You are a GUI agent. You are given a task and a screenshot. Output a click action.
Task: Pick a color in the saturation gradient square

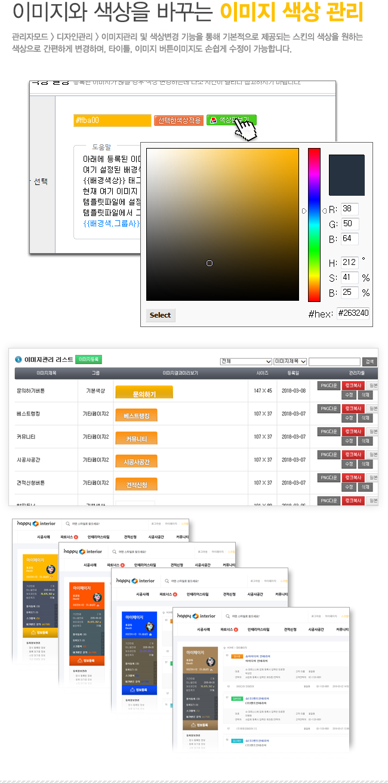tap(223, 224)
